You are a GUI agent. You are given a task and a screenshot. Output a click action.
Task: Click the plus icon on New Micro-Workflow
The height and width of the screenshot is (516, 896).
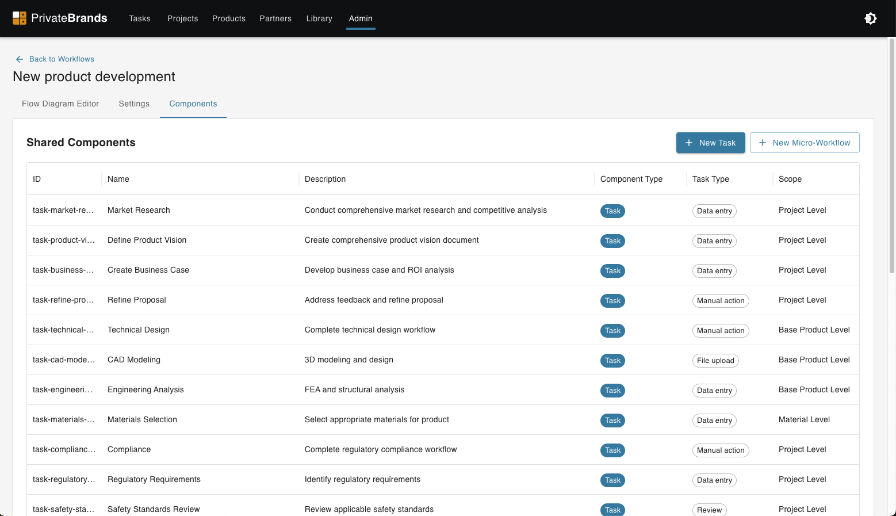click(x=763, y=143)
